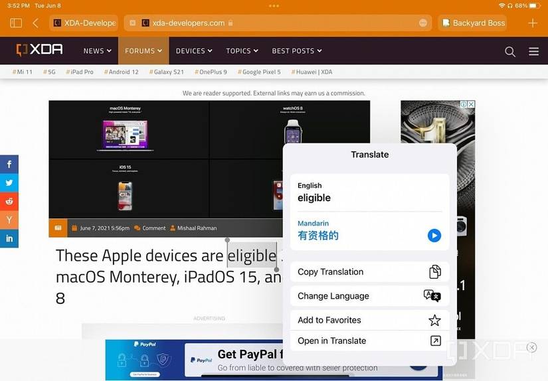Click the PayPal banner advertisement

[x=194, y=360]
